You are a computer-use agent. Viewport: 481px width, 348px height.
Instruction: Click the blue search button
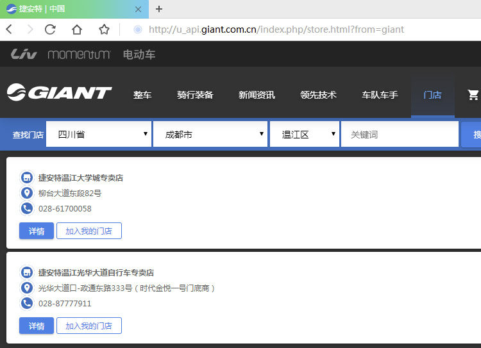pyautogui.click(x=471, y=135)
